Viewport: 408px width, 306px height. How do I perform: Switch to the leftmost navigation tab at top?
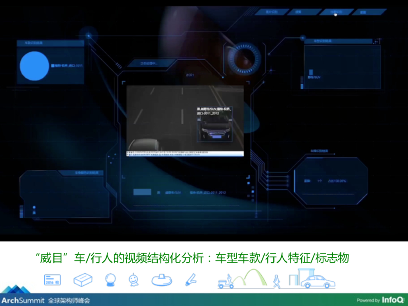(x=271, y=12)
